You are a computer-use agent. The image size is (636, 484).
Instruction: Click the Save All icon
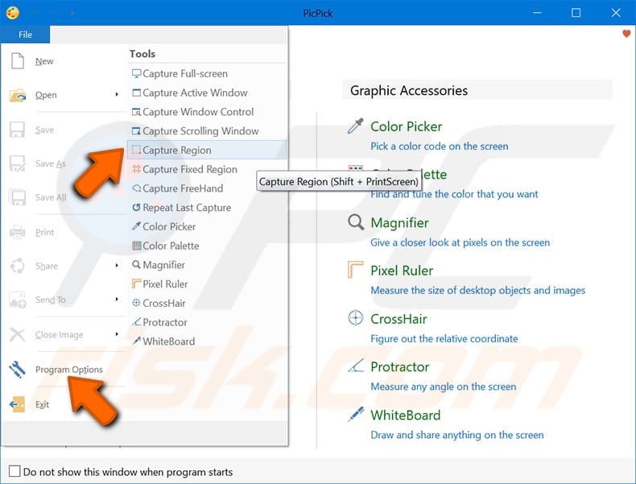coord(18,197)
